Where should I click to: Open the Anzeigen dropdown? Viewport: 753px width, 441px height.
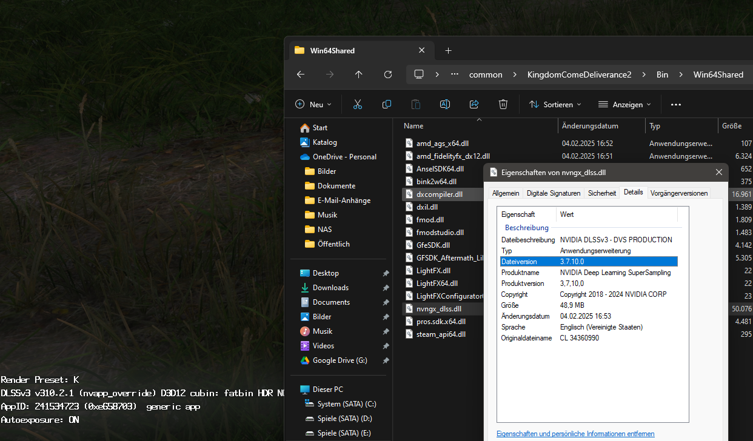coord(624,104)
